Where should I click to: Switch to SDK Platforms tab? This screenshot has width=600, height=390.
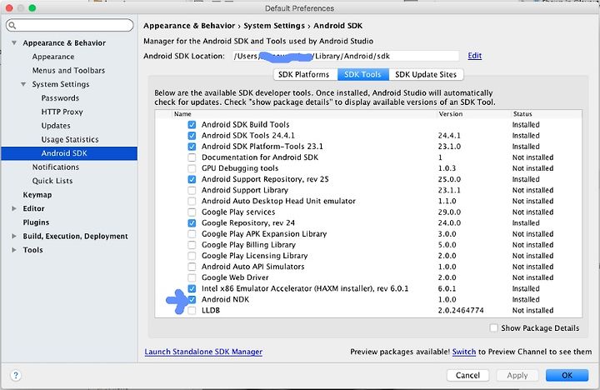[x=305, y=75]
